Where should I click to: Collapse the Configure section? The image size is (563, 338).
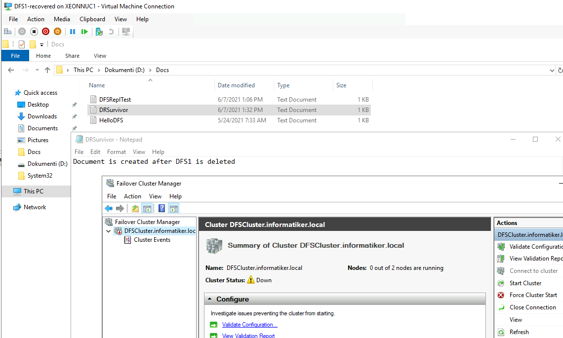coord(210,299)
